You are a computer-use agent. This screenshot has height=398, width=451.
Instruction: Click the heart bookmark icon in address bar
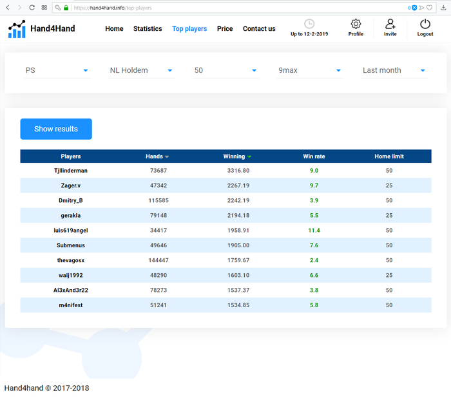pos(430,8)
